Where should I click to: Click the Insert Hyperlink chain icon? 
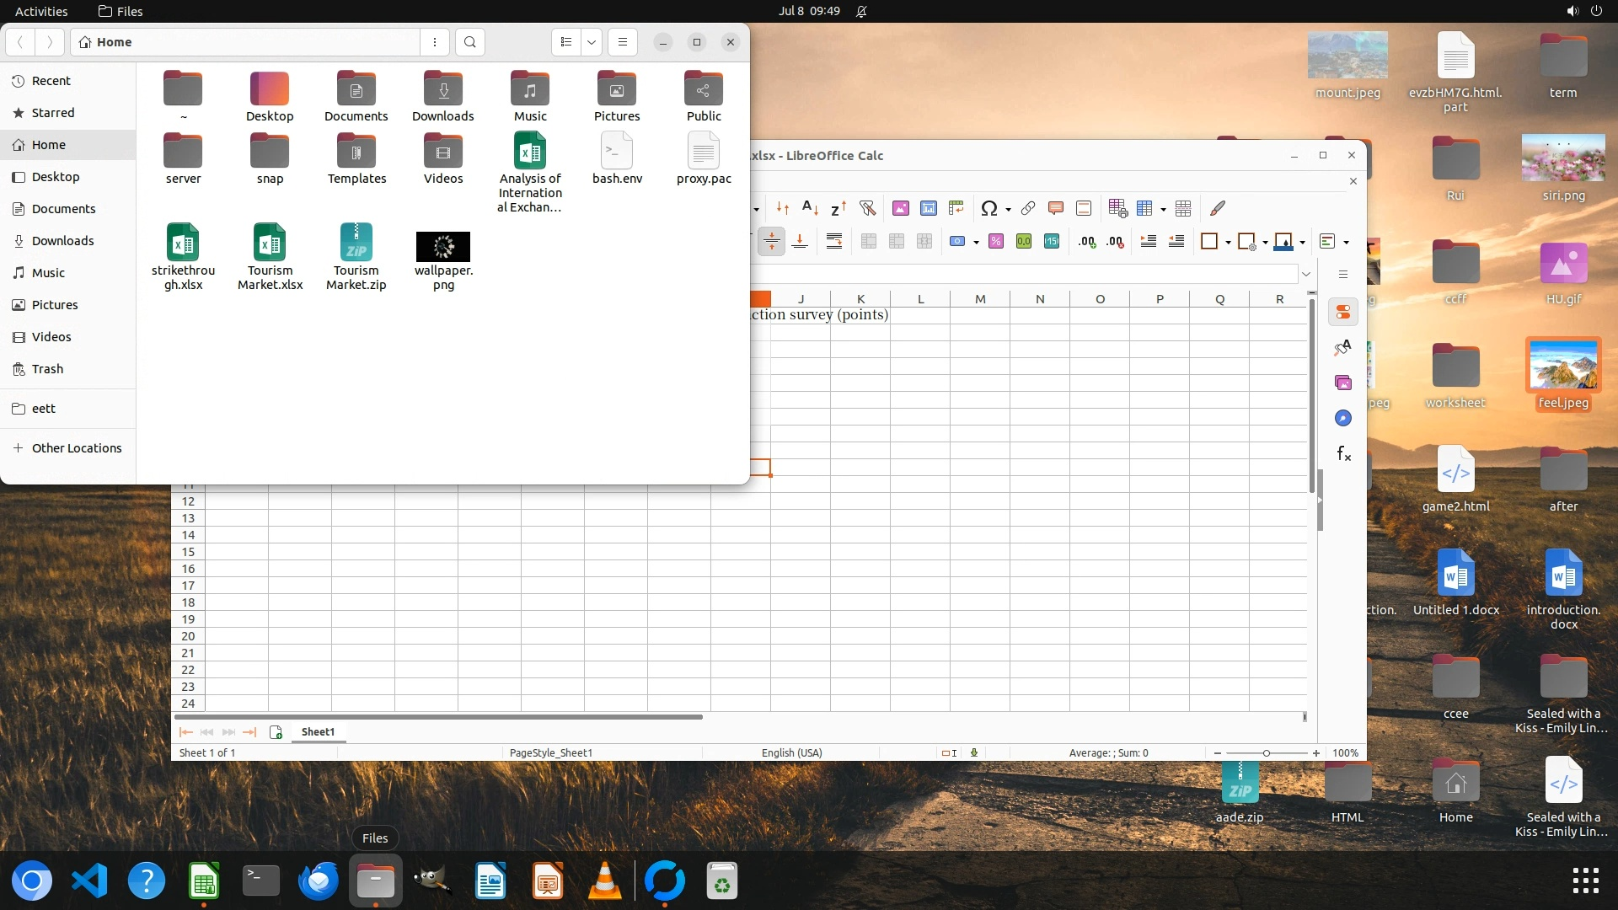point(1027,208)
